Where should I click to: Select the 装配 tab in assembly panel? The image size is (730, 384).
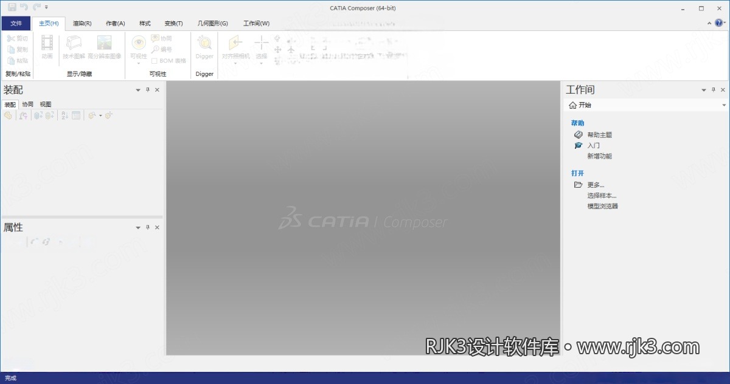coord(10,105)
